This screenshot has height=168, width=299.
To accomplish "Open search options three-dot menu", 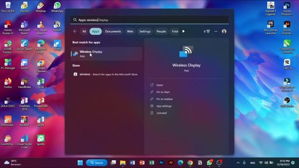I will coord(216,31).
